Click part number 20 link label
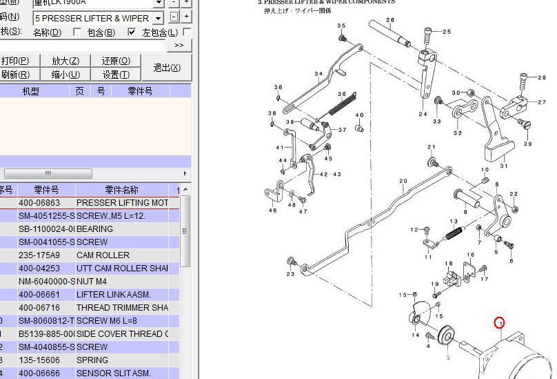The height and width of the screenshot is (379, 557). click(403, 181)
